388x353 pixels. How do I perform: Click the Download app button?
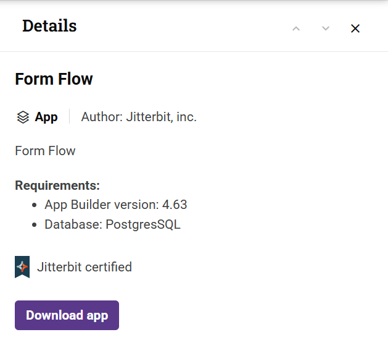tap(67, 315)
